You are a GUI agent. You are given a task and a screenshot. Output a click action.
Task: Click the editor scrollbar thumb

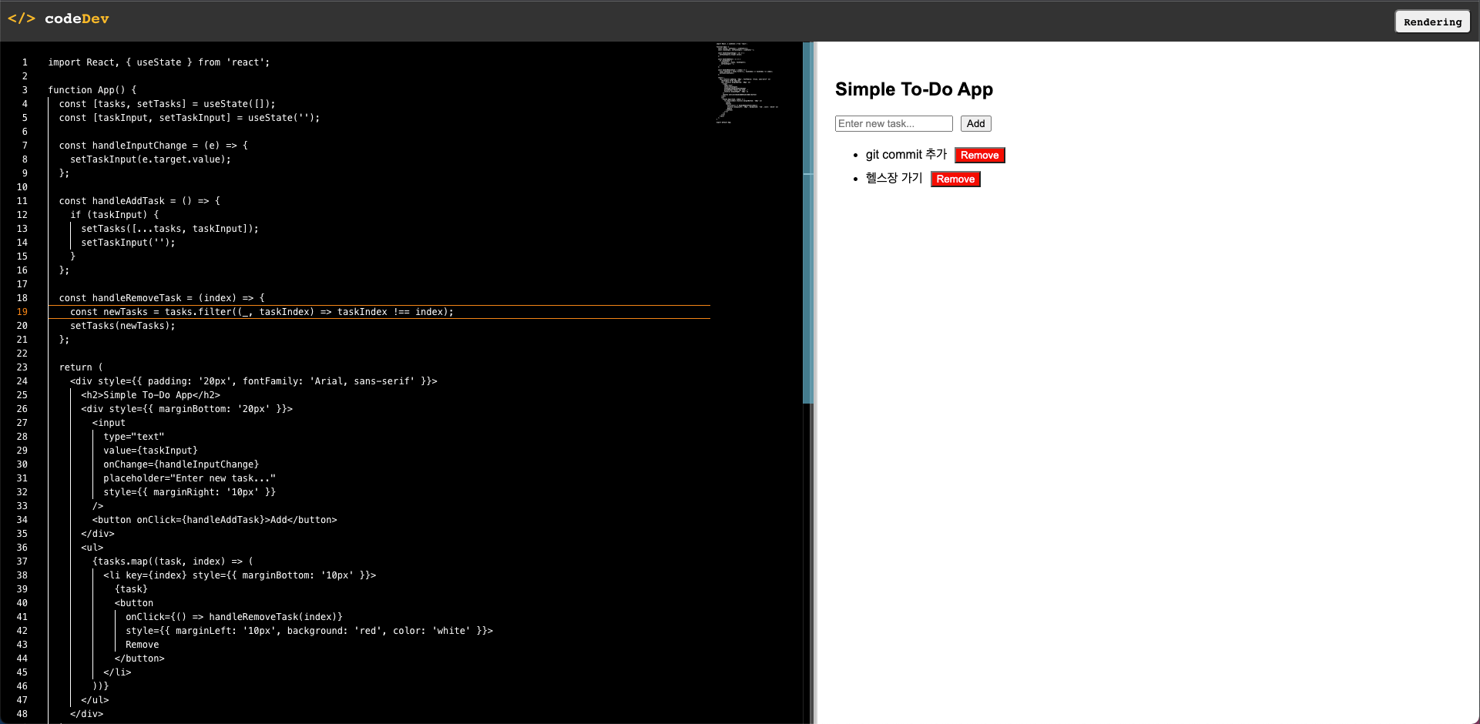(806, 223)
